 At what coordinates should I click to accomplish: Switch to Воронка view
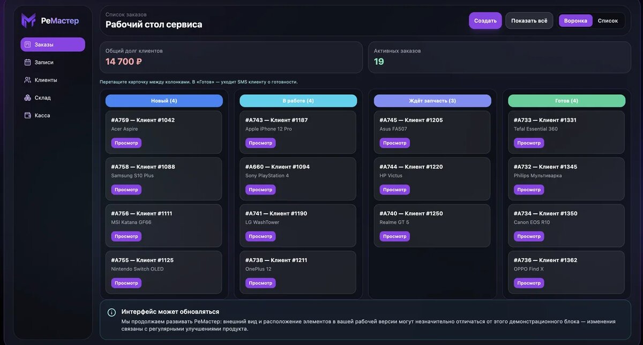pyautogui.click(x=575, y=20)
